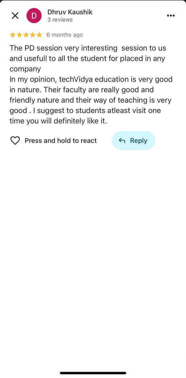Tap the pink D profile avatar
The image size is (186, 378).
[34, 16]
